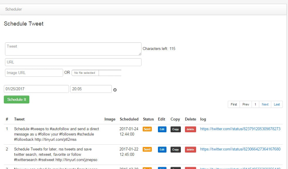The image size is (288, 169).
Task: Copy tweet 1 about #autofollow
Action: (x=175, y=129)
